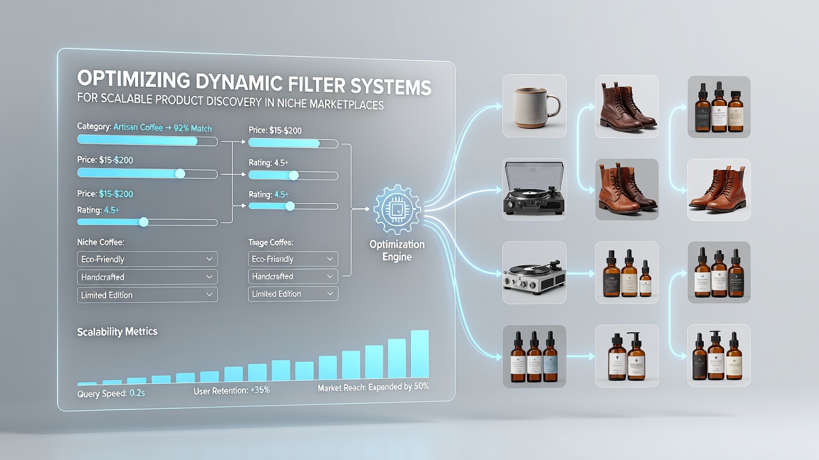The width and height of the screenshot is (819, 460).
Task: Open the Handcrafted dropdown under Niche Coffee
Action: pos(147,277)
